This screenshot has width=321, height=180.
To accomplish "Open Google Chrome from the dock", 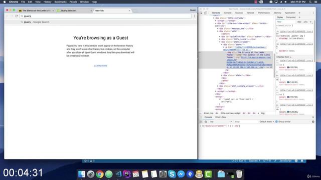I will pos(100,174).
